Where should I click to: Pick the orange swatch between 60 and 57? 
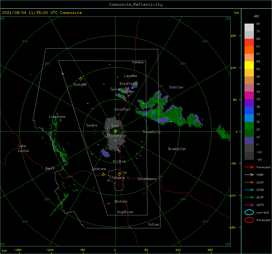click(x=249, y=50)
